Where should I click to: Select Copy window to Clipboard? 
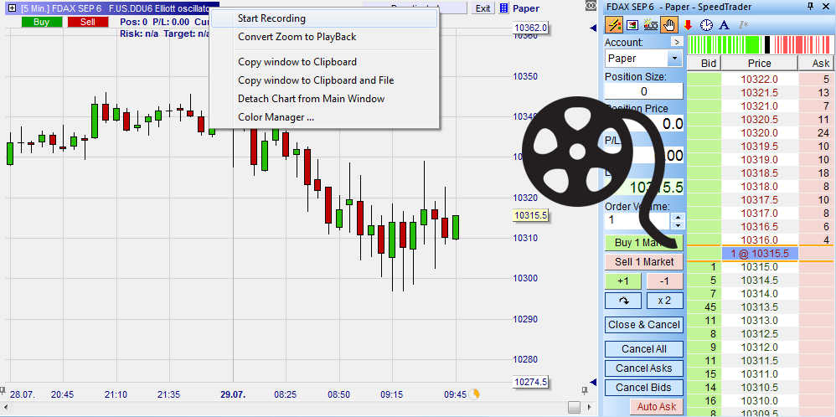tap(324, 62)
